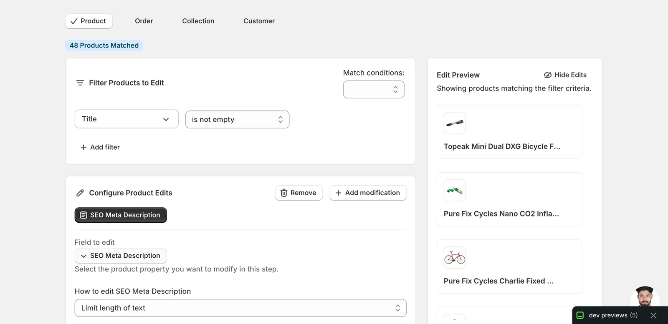Click the Pure Fix Cycles Nano CO2 product title
This screenshot has height=324, width=668.
pyautogui.click(x=501, y=214)
